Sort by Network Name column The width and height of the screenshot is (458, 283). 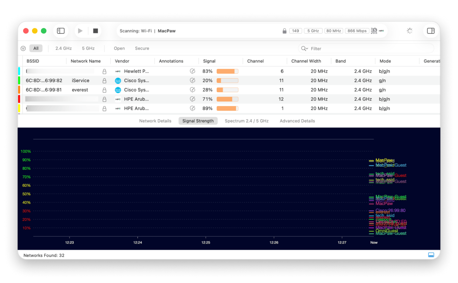click(x=85, y=61)
